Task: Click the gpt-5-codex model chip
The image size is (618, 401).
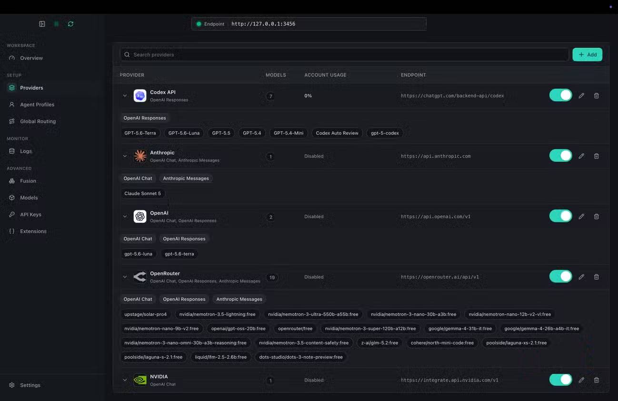Action: [x=385, y=133]
